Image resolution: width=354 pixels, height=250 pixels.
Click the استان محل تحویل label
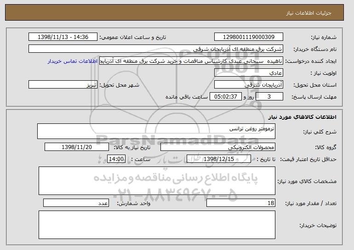[x=315, y=85]
